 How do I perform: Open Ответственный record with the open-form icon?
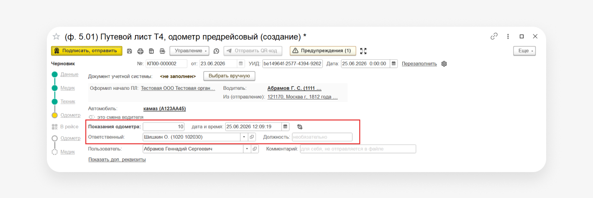[252, 137]
